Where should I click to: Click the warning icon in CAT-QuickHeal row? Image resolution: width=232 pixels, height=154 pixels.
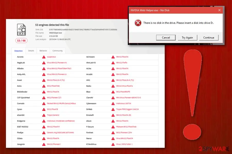pyautogui.click(x=44, y=98)
